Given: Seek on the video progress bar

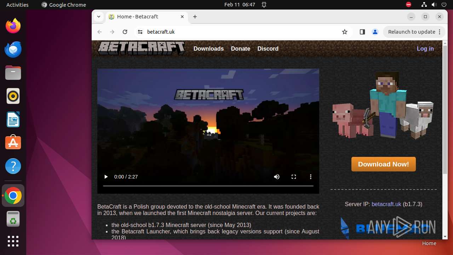Looking at the screenshot, I should tap(208, 186).
